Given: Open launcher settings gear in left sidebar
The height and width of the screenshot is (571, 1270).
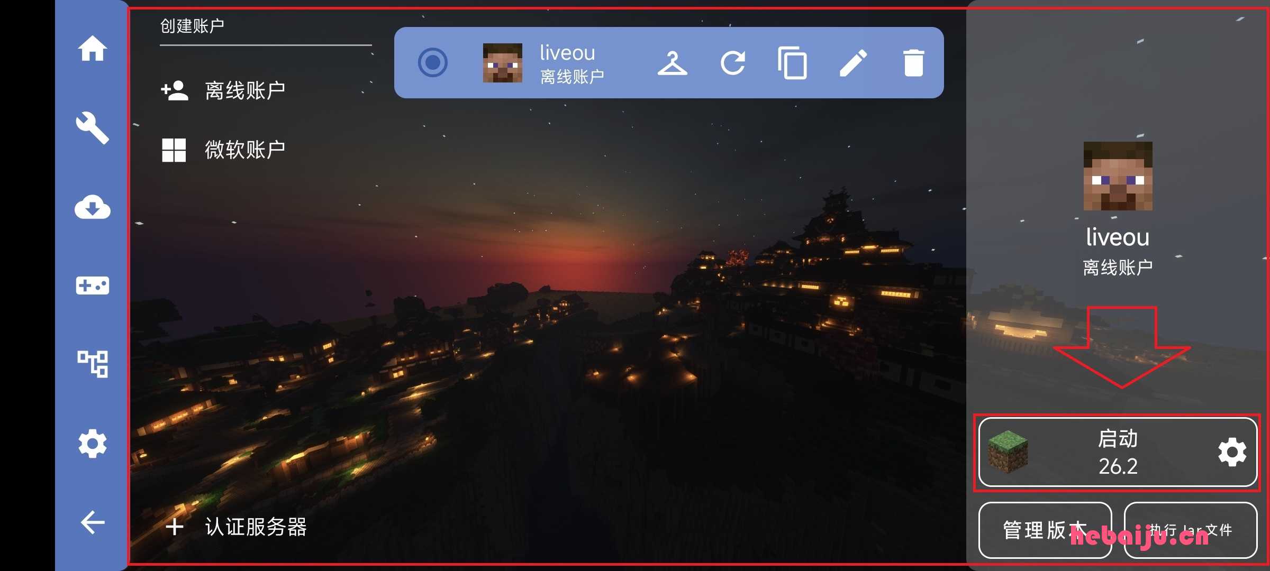Looking at the screenshot, I should (93, 444).
